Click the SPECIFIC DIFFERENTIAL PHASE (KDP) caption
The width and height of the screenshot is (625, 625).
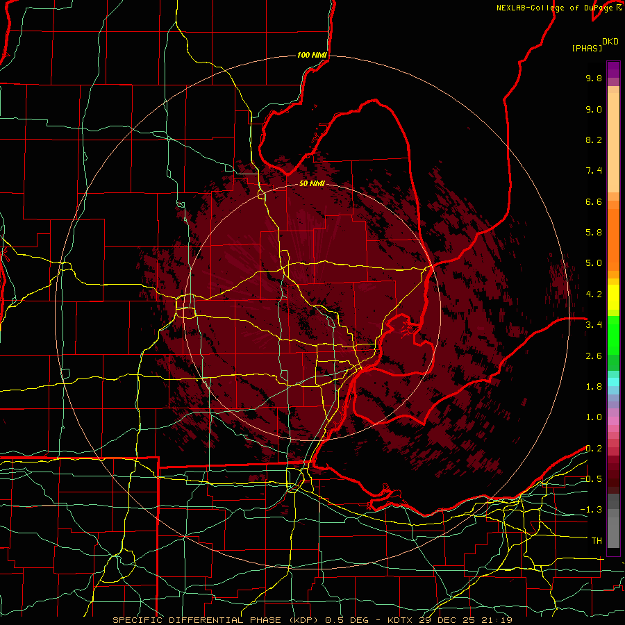point(215,620)
